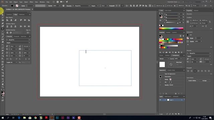This screenshot has width=214, height=120.
Task: Click Vertical Distribute Top in Align panel
Action: [x=7, y=26]
